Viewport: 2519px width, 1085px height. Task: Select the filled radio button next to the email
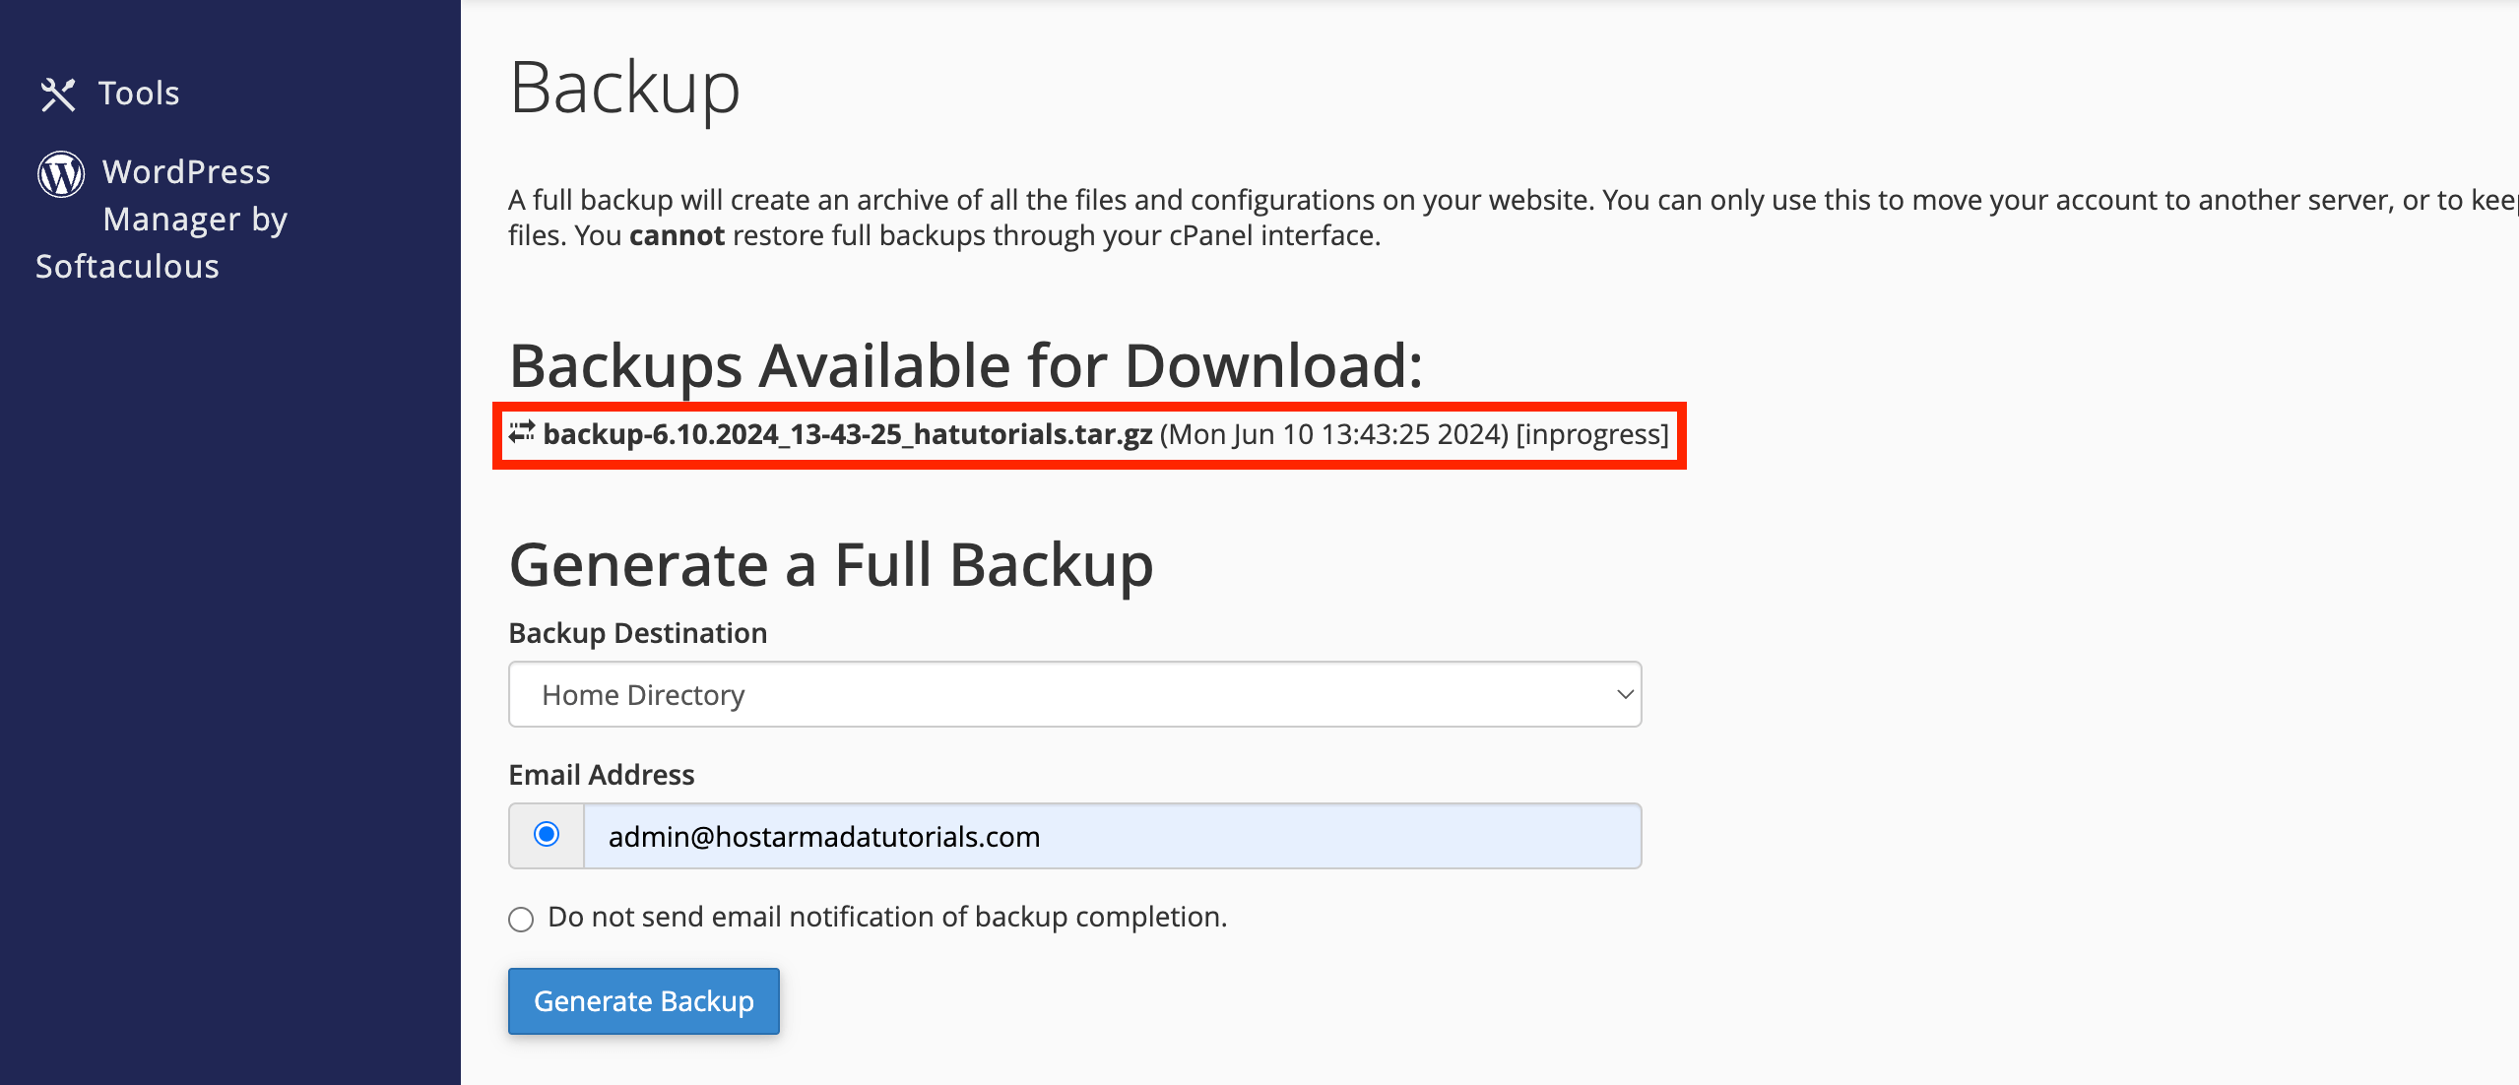click(x=546, y=836)
